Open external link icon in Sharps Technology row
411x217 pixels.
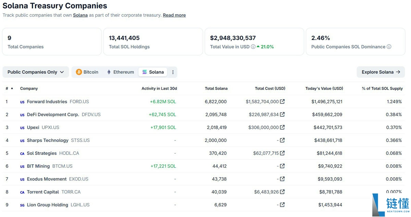[282, 140]
